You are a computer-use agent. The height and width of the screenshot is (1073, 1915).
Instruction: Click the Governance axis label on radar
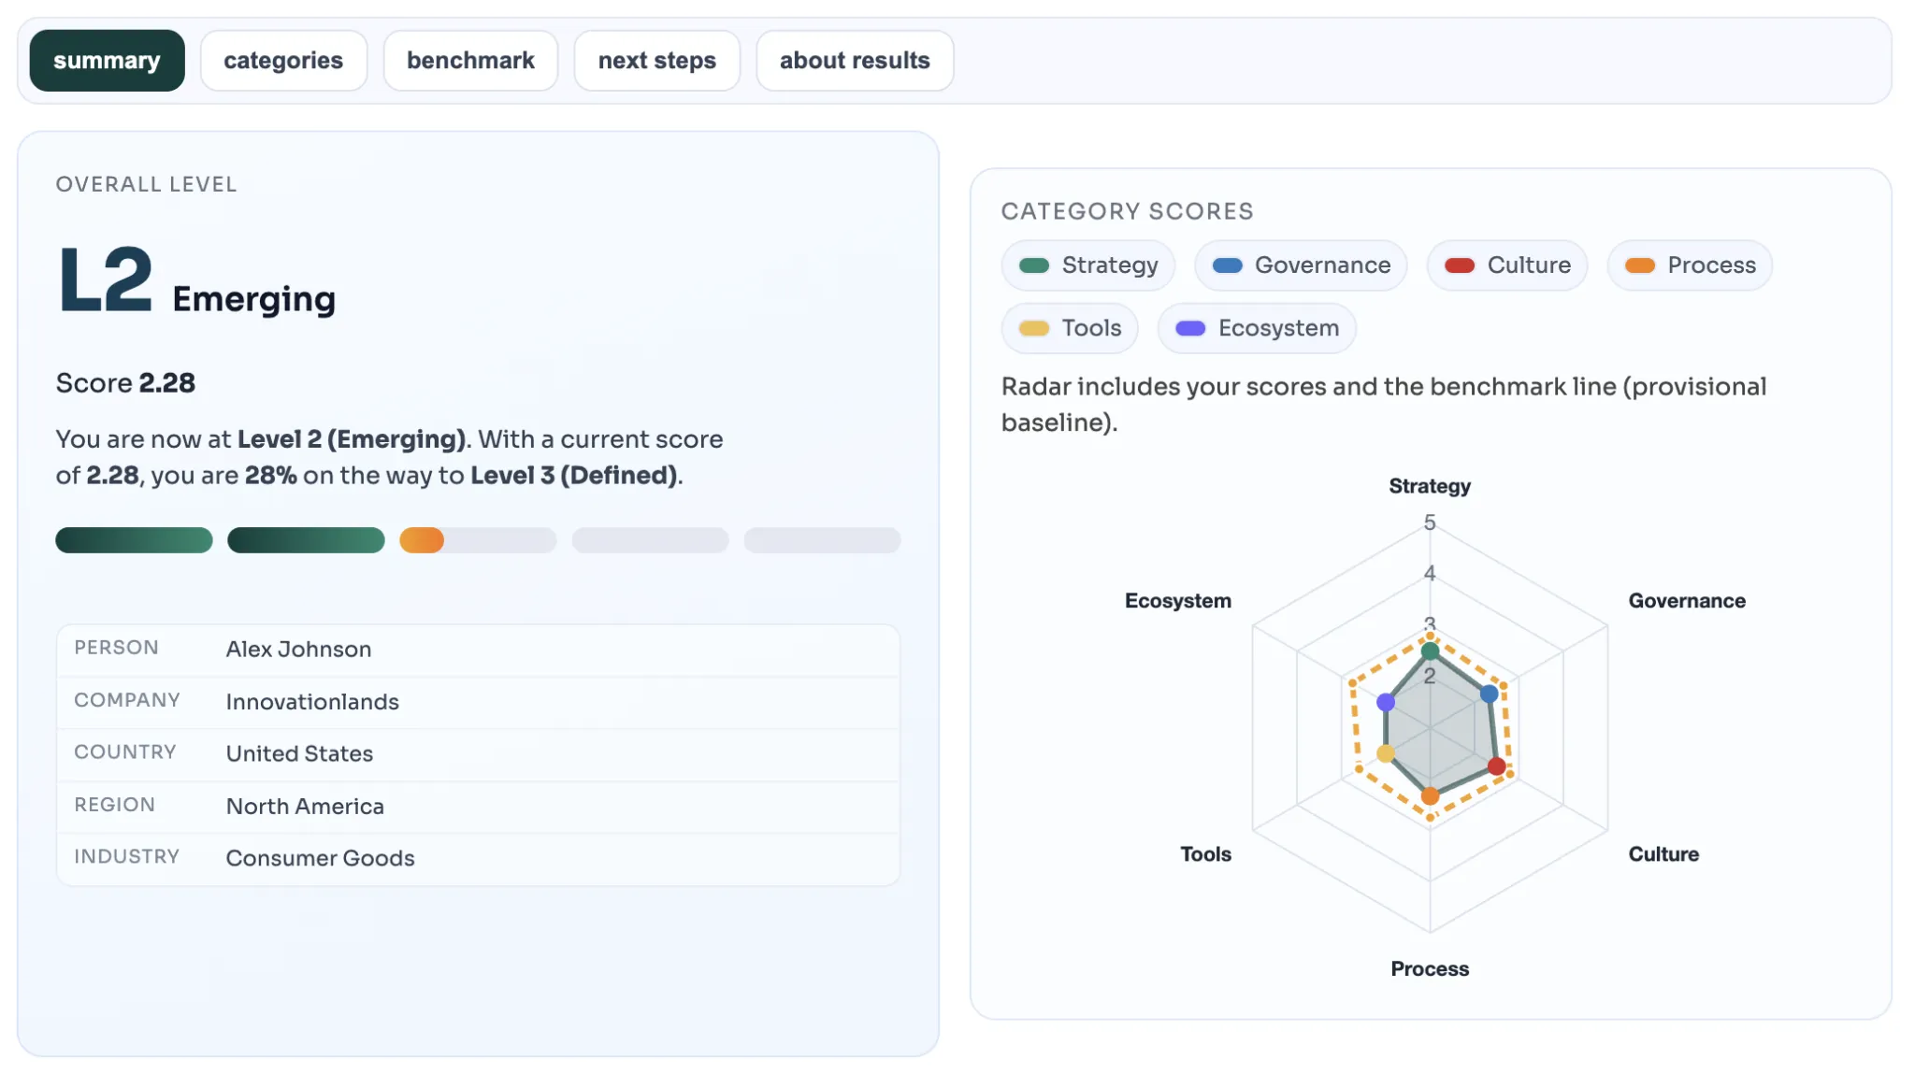1687,601
